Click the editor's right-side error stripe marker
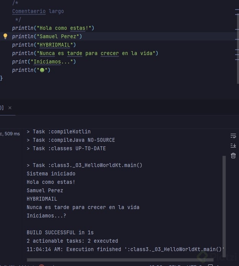Image resolution: width=239 pixels, height=266 pixels. tap(237, 12)
